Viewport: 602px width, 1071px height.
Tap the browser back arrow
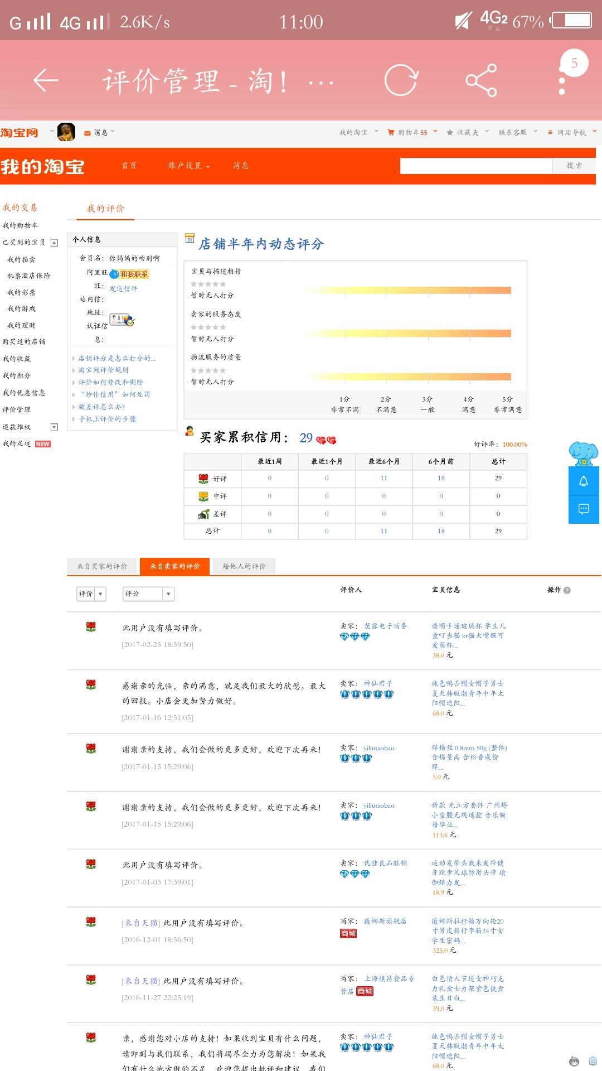tap(46, 80)
